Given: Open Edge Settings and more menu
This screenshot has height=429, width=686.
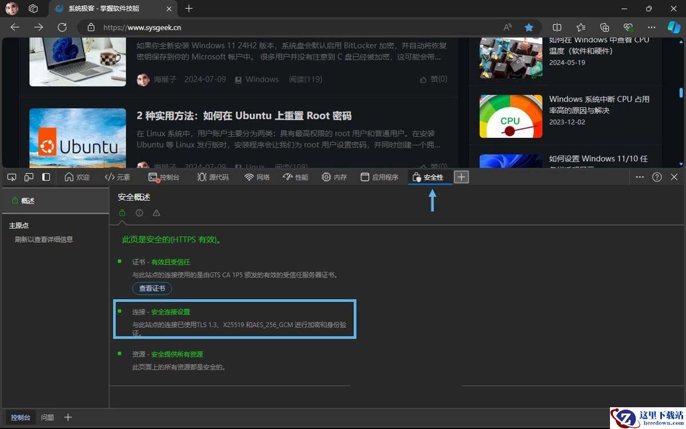Looking at the screenshot, I should [x=651, y=27].
